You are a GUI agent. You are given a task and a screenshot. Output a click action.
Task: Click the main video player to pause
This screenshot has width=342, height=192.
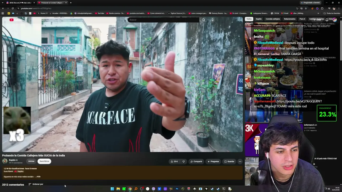click(x=122, y=84)
